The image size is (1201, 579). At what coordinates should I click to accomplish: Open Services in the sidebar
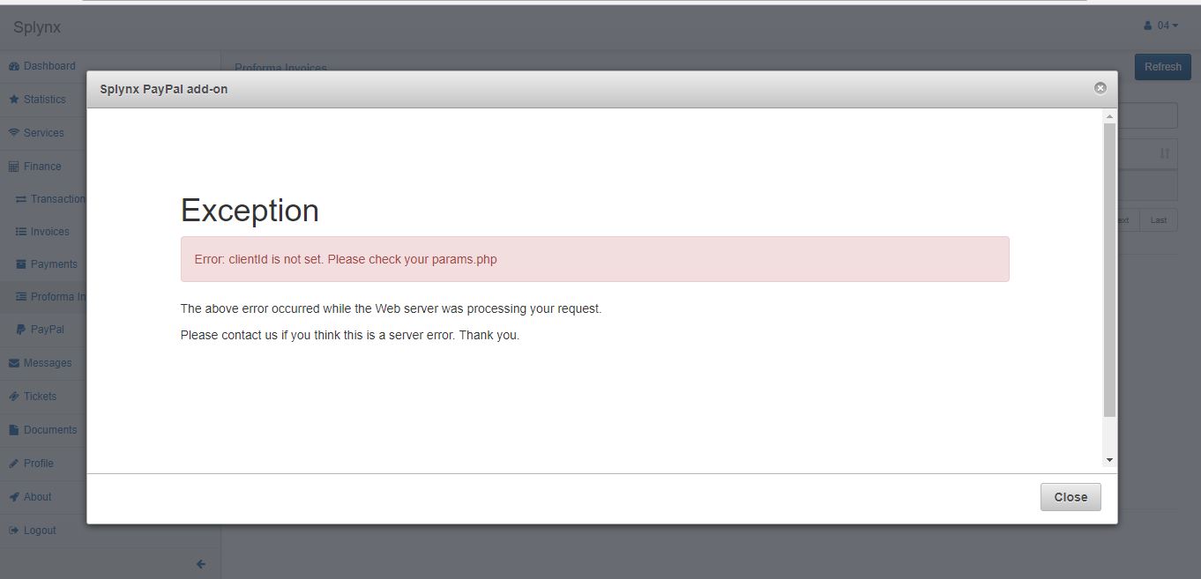coord(43,133)
